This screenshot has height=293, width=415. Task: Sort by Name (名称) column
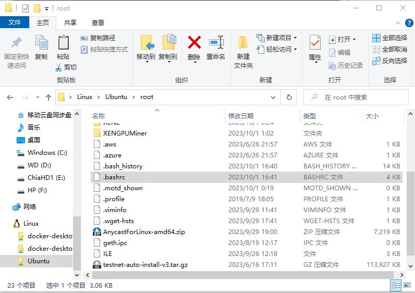pyautogui.click(x=157, y=116)
